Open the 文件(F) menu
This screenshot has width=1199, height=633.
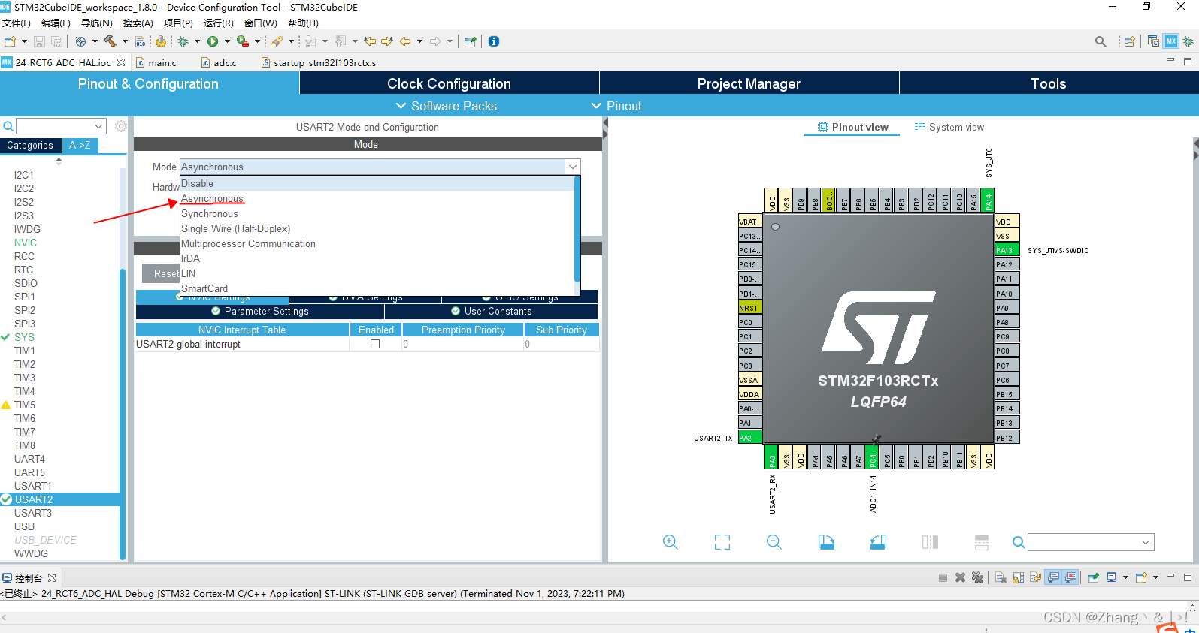pos(16,23)
